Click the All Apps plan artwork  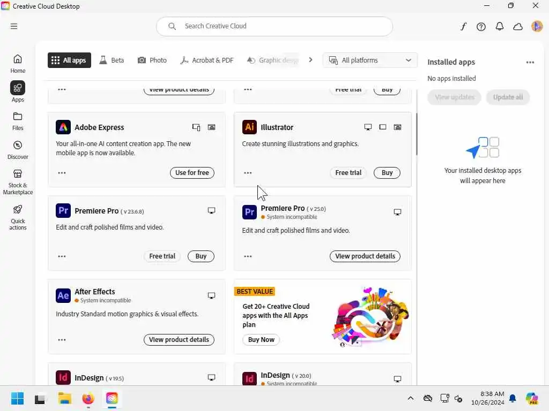[x=370, y=317]
